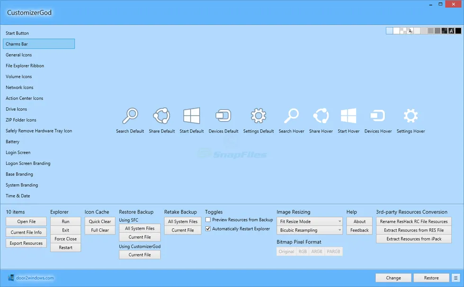Select the Start Default Windows logo icon
This screenshot has width=464, height=287.
192,116
